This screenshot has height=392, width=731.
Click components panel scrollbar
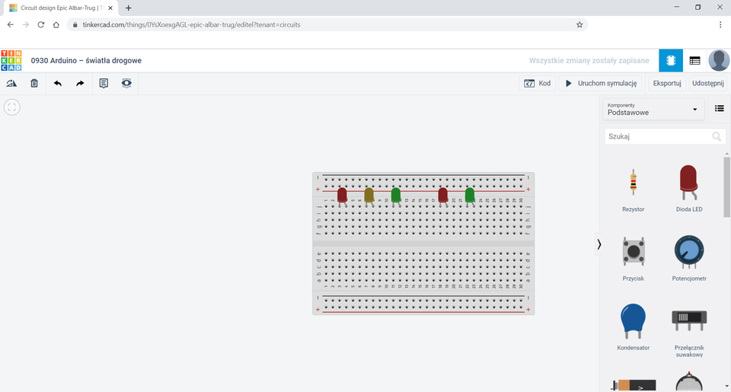click(726, 187)
